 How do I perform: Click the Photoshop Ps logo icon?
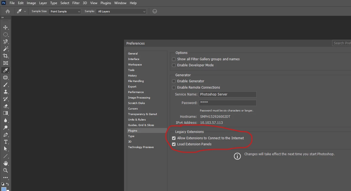[4, 3]
